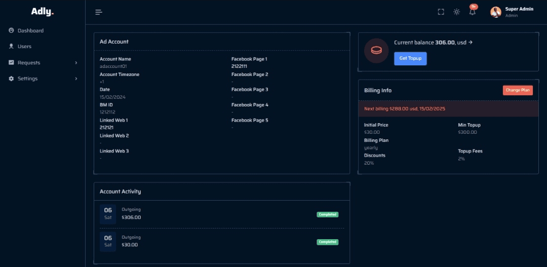Select the $306.00 outgoing amount
This screenshot has width=547, height=267.
coord(131,217)
